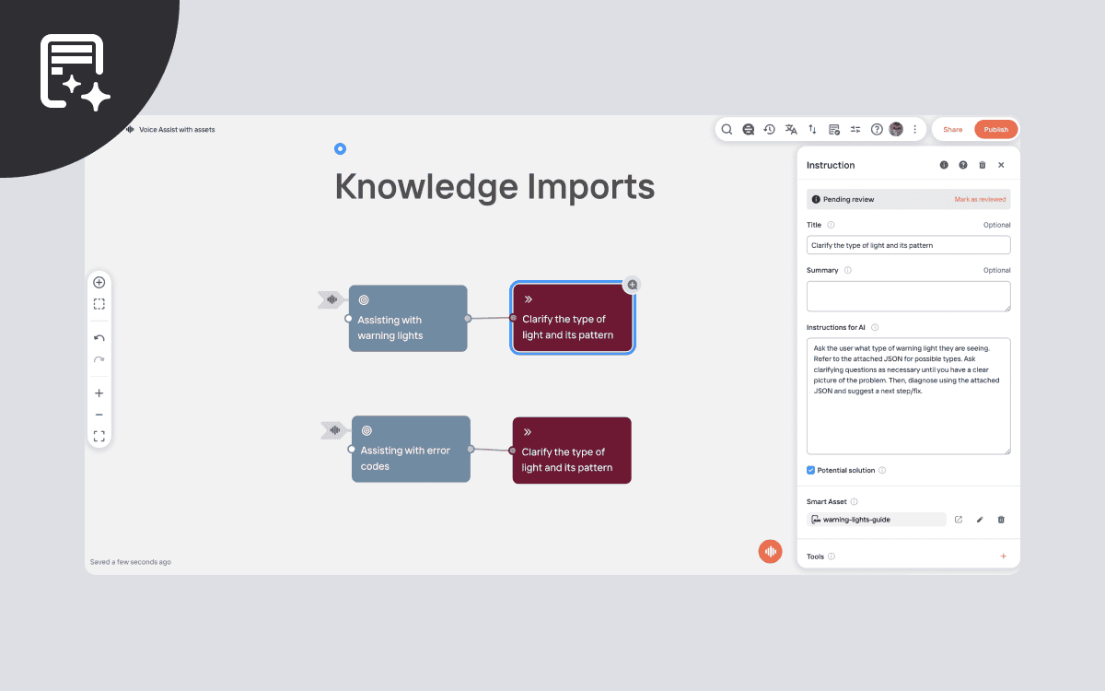Click the help question mark in toolbar
Image resolution: width=1105 pixels, height=691 pixels.
[x=877, y=130]
